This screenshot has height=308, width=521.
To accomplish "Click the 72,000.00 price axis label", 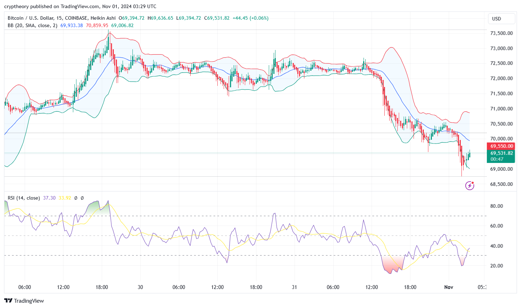I will click(501, 78).
